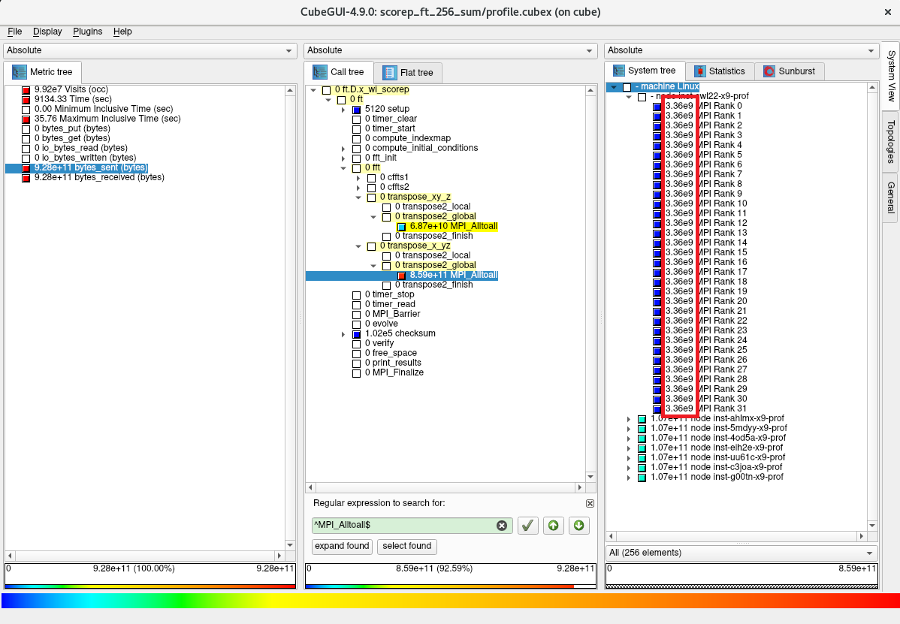
Task: Click color box of 5120 setup entry
Action: [x=357, y=110]
